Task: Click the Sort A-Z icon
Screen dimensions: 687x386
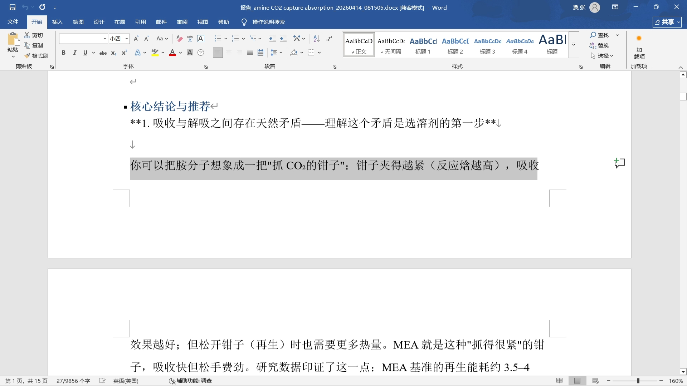Action: pos(316,39)
